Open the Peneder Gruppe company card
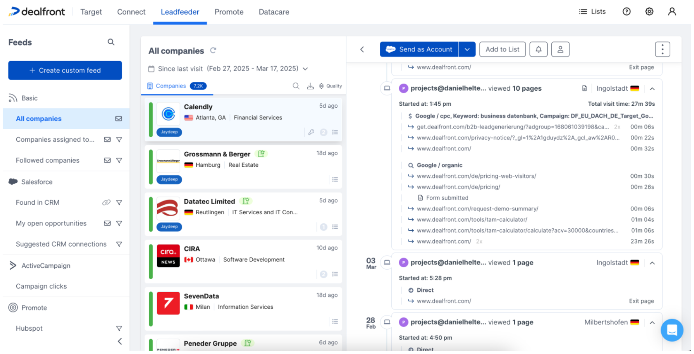Screen dimensions: 694x354 [x=243, y=343]
